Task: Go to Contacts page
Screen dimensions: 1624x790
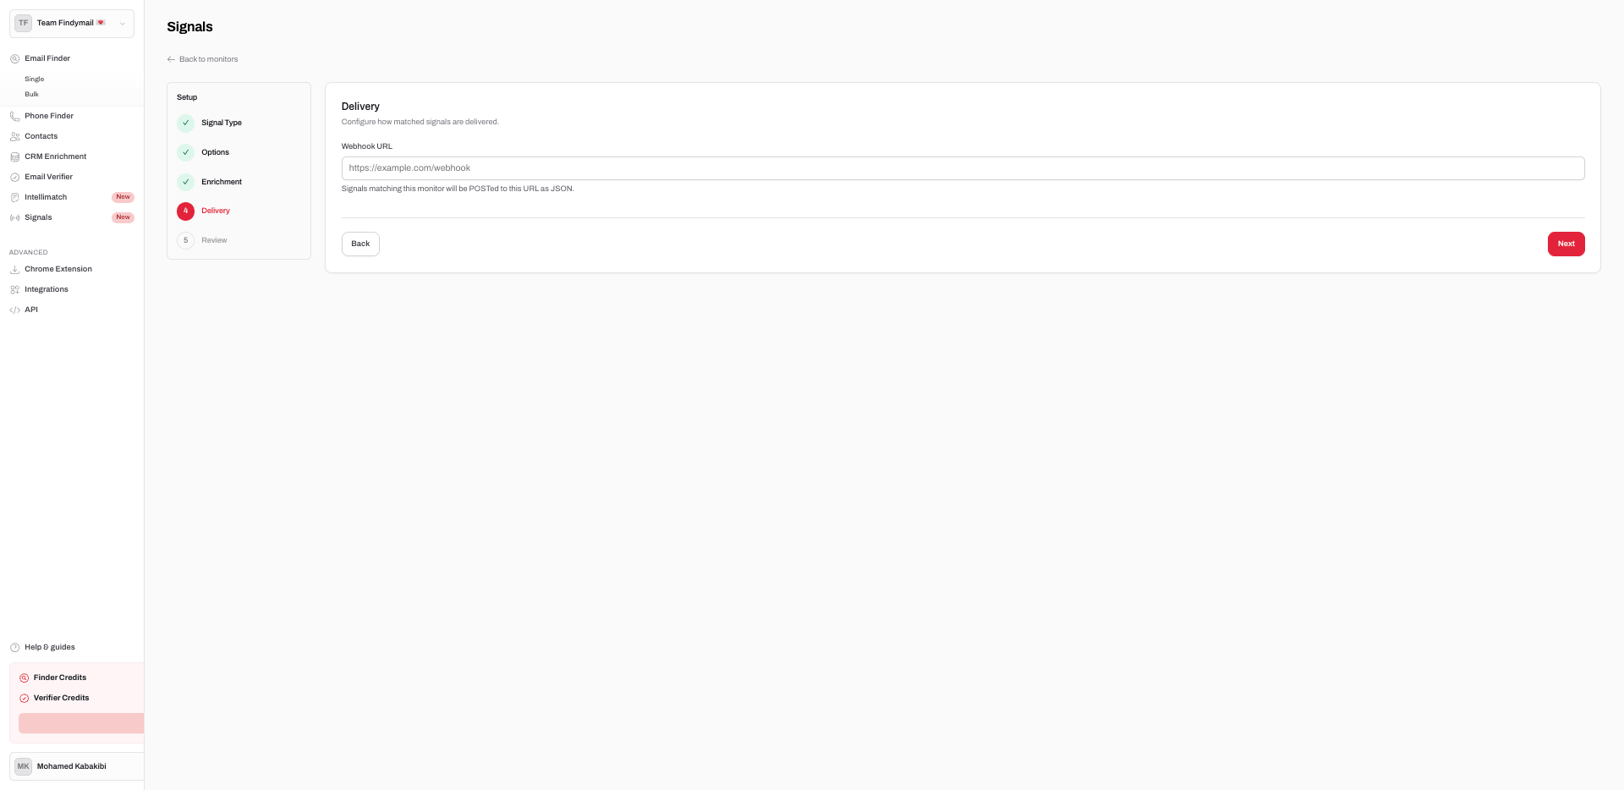Action: coord(41,136)
